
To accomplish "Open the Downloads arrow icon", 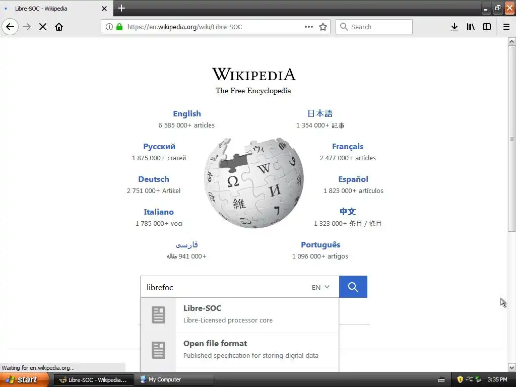I will tap(455, 27).
